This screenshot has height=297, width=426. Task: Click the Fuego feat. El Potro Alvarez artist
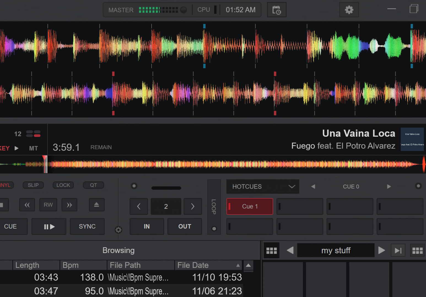pyautogui.click(x=343, y=146)
